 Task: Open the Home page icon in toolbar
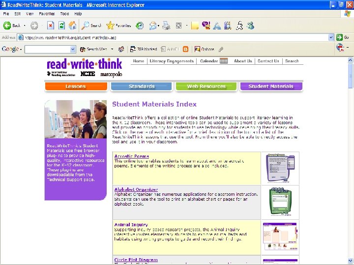[72, 26]
